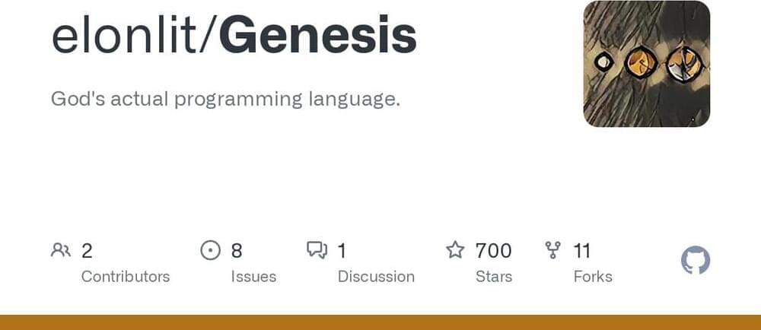Open the 'Issues' label
The height and width of the screenshot is (330, 761).
coord(253,277)
